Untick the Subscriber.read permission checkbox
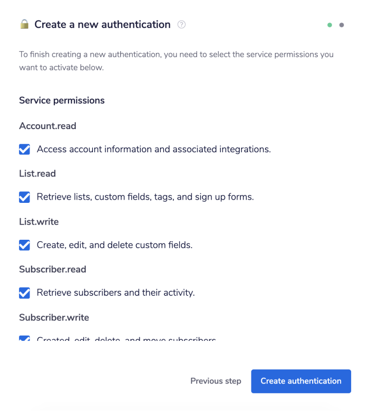369x411 pixels. [x=24, y=292]
